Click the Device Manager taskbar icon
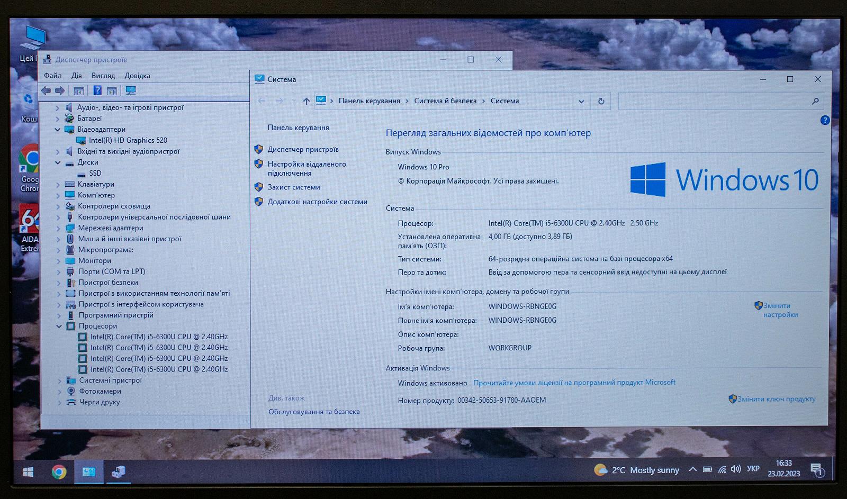The height and width of the screenshot is (499, 847). (119, 471)
